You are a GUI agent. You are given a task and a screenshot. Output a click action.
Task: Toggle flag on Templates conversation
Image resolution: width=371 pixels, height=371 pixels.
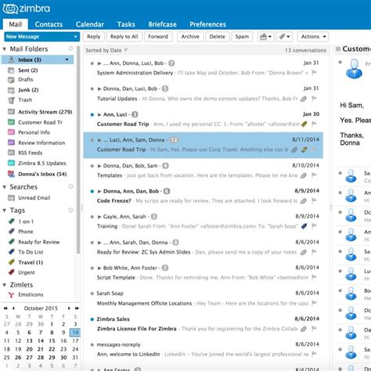(x=315, y=175)
